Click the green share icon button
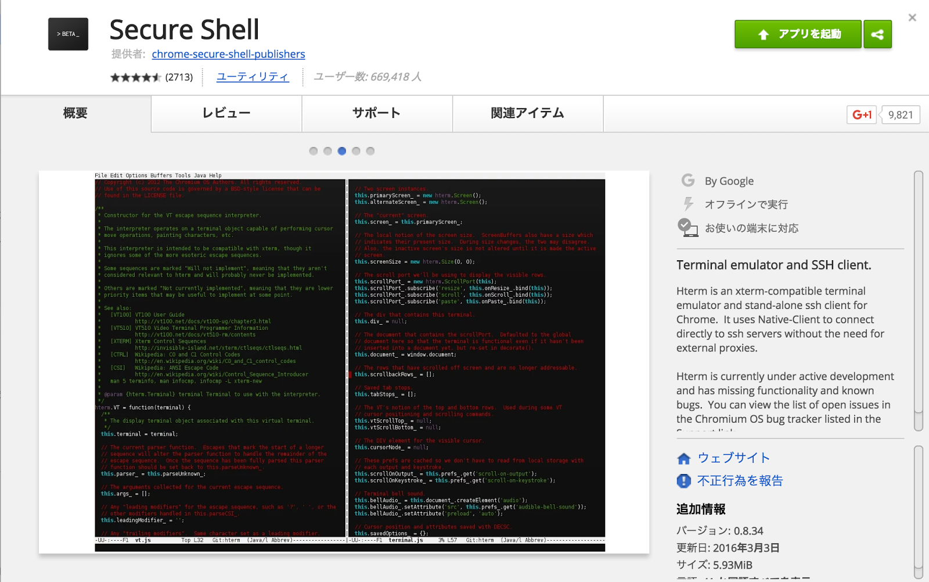 (877, 34)
